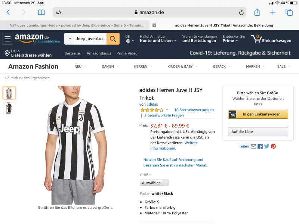Open Safari share sheet icon

point(257,12)
